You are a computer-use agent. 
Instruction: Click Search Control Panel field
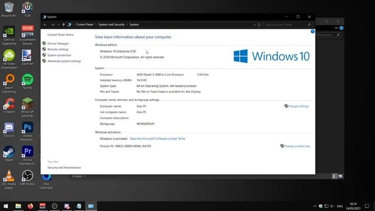click(288, 25)
